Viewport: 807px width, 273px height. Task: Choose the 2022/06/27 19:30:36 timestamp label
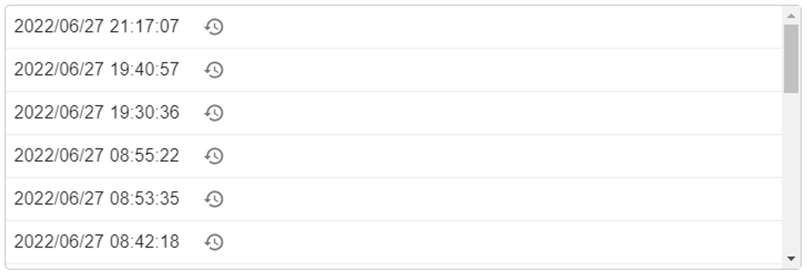(97, 113)
